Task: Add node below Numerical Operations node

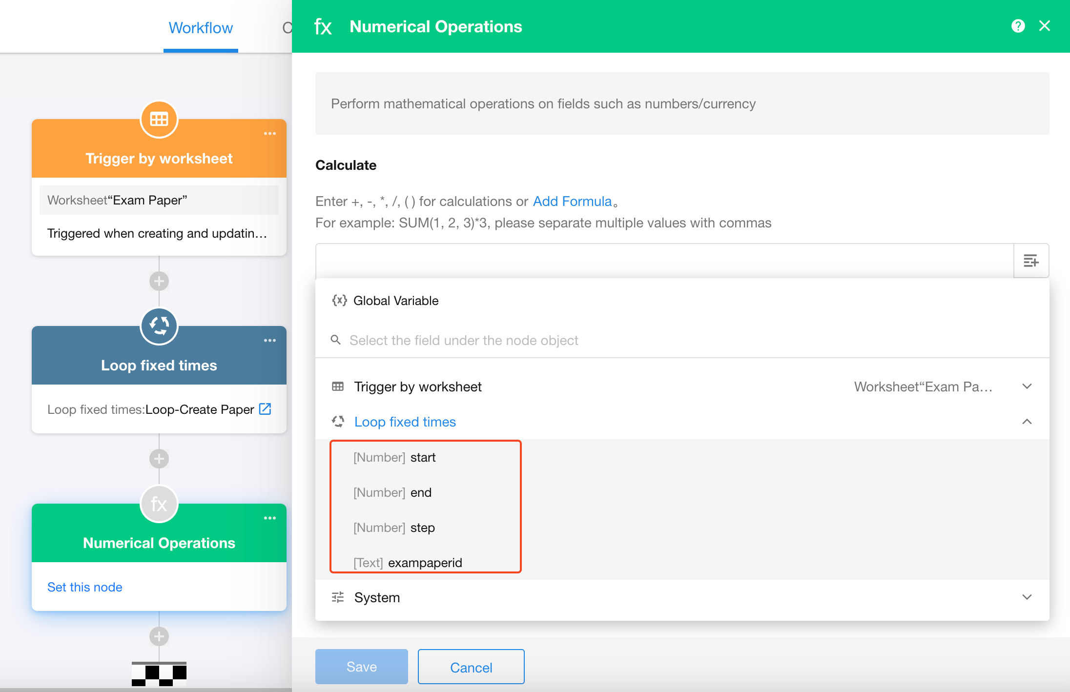Action: pos(159,636)
